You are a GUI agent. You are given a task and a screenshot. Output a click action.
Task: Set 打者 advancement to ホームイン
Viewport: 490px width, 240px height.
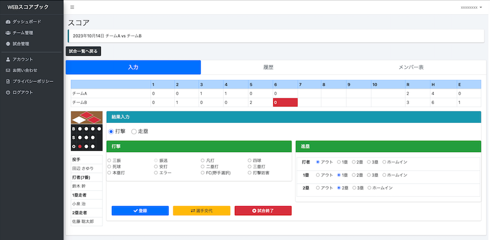point(384,162)
